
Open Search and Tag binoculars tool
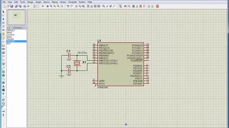[125, 6]
